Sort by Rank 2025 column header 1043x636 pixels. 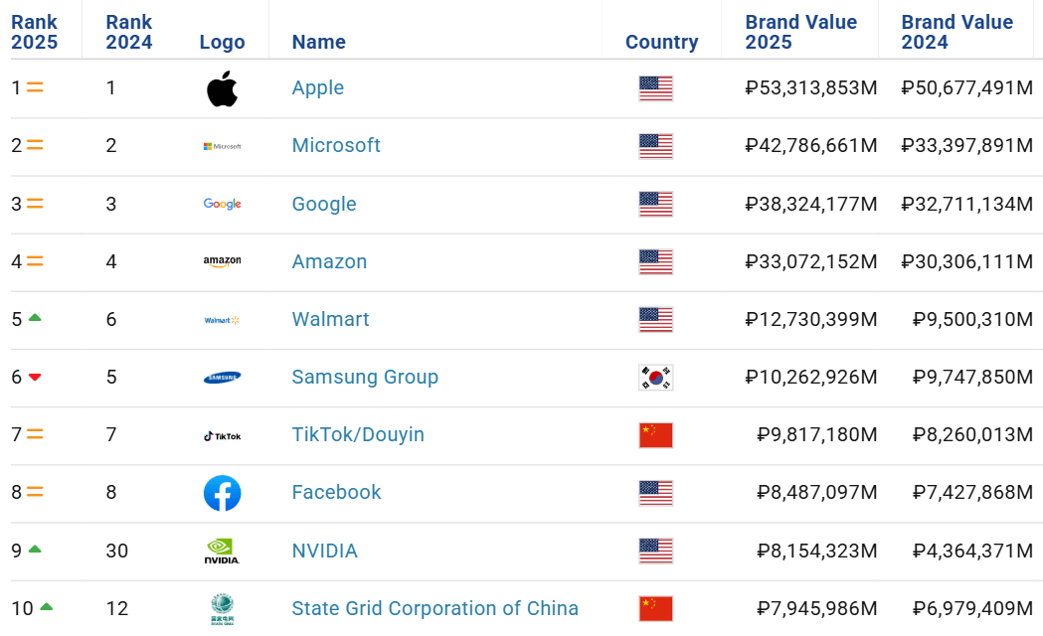(35, 32)
